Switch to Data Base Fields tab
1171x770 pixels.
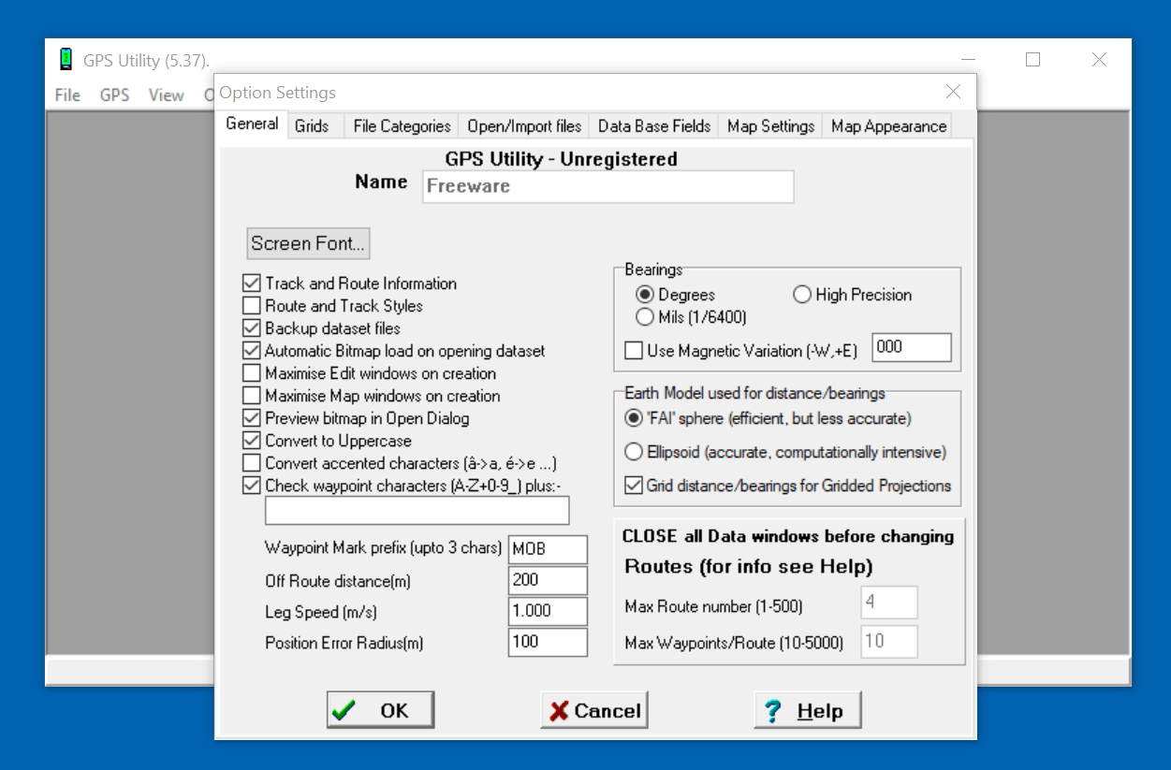pyautogui.click(x=654, y=126)
